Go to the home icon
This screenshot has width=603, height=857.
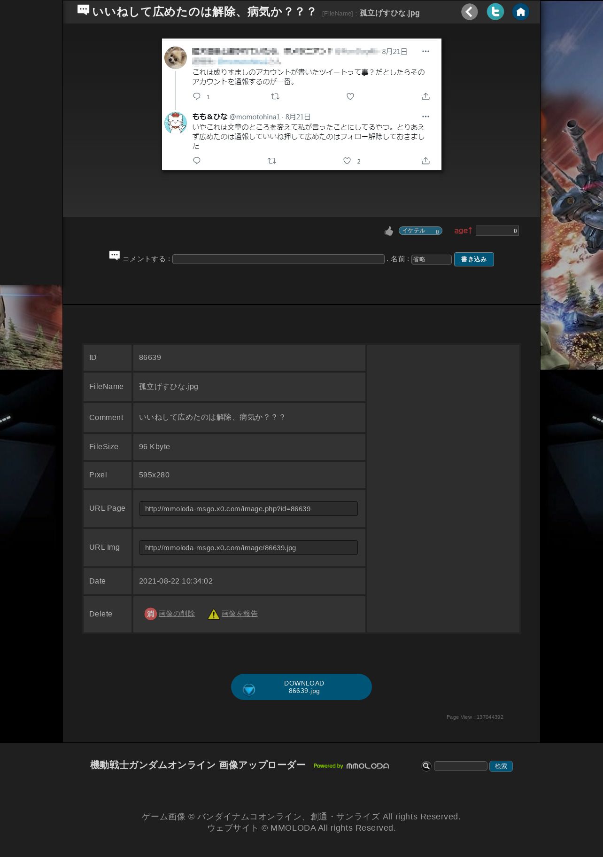[x=520, y=12]
